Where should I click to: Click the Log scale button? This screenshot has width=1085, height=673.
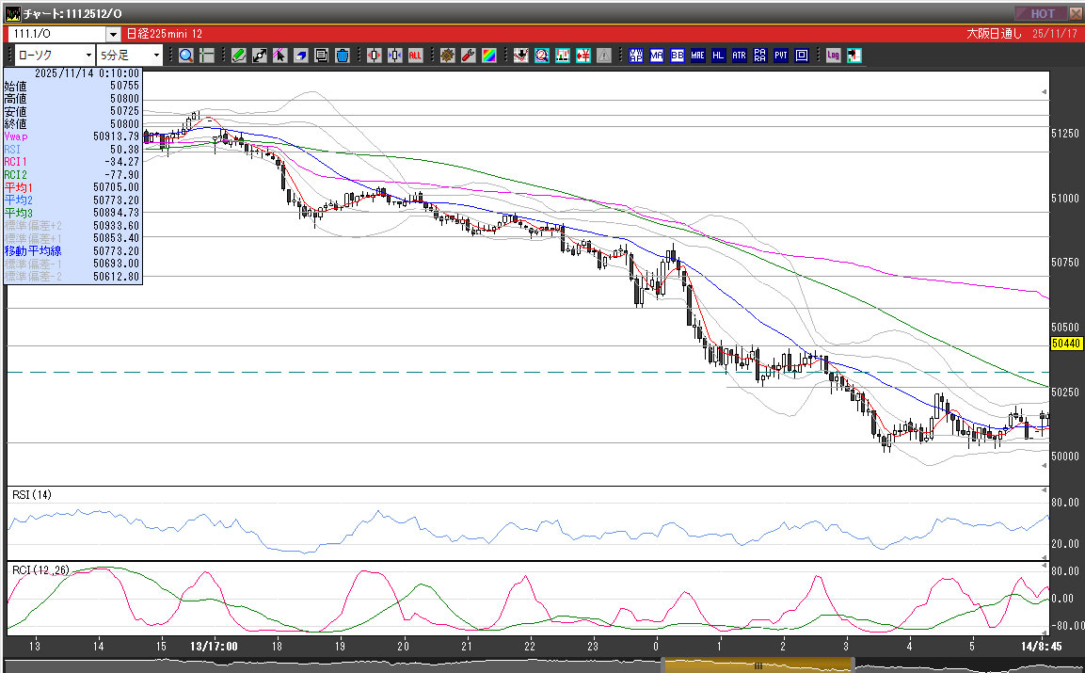tap(833, 56)
